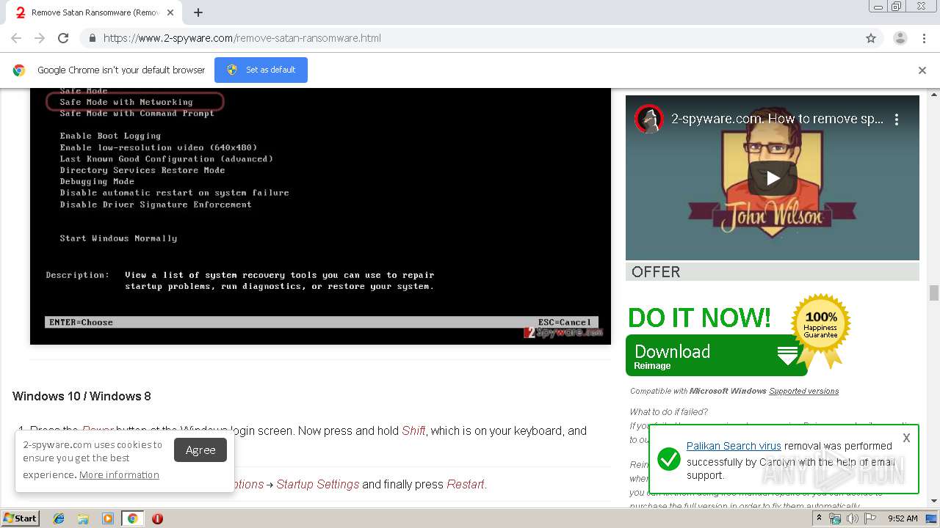Open Windows Media Player from the taskbar
This screenshot has width=940, height=528.
click(108, 518)
